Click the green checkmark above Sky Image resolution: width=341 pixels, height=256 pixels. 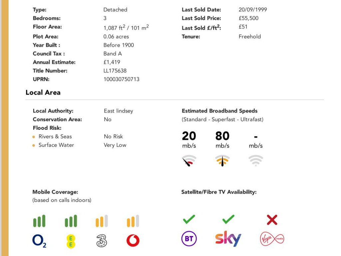pos(228,219)
